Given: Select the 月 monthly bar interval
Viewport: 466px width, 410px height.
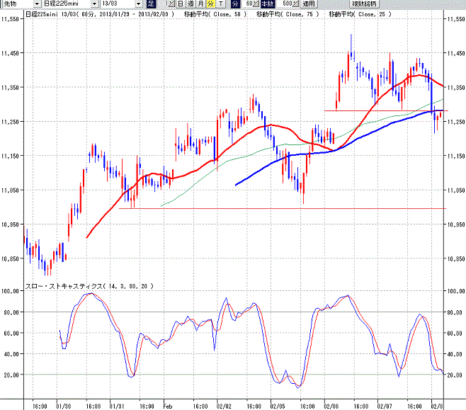Looking at the screenshot, I should 200,4.
